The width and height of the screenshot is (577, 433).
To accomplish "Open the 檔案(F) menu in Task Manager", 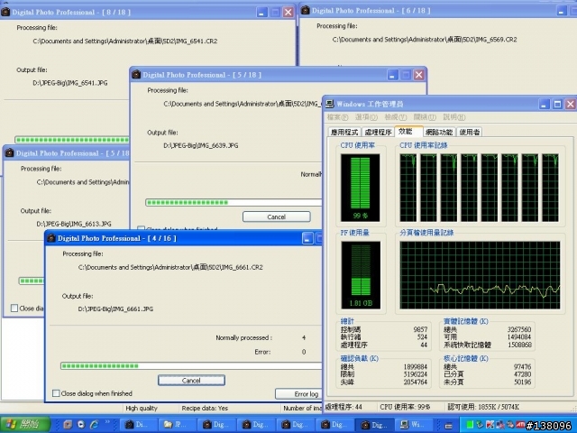I will pos(337,117).
